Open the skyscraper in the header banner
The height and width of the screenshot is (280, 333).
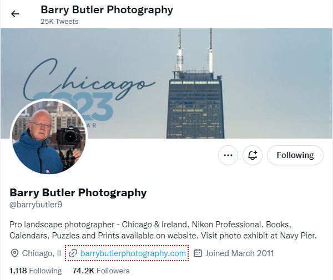(195, 84)
